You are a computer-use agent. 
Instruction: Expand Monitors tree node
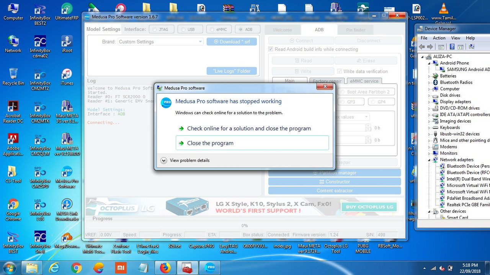[x=430, y=153]
